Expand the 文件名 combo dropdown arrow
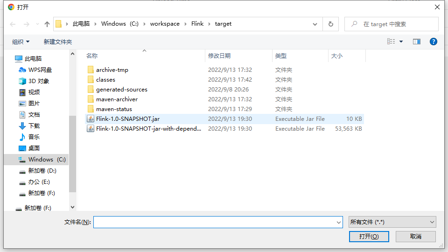Viewport: 448px width, 252px height. coord(339,222)
